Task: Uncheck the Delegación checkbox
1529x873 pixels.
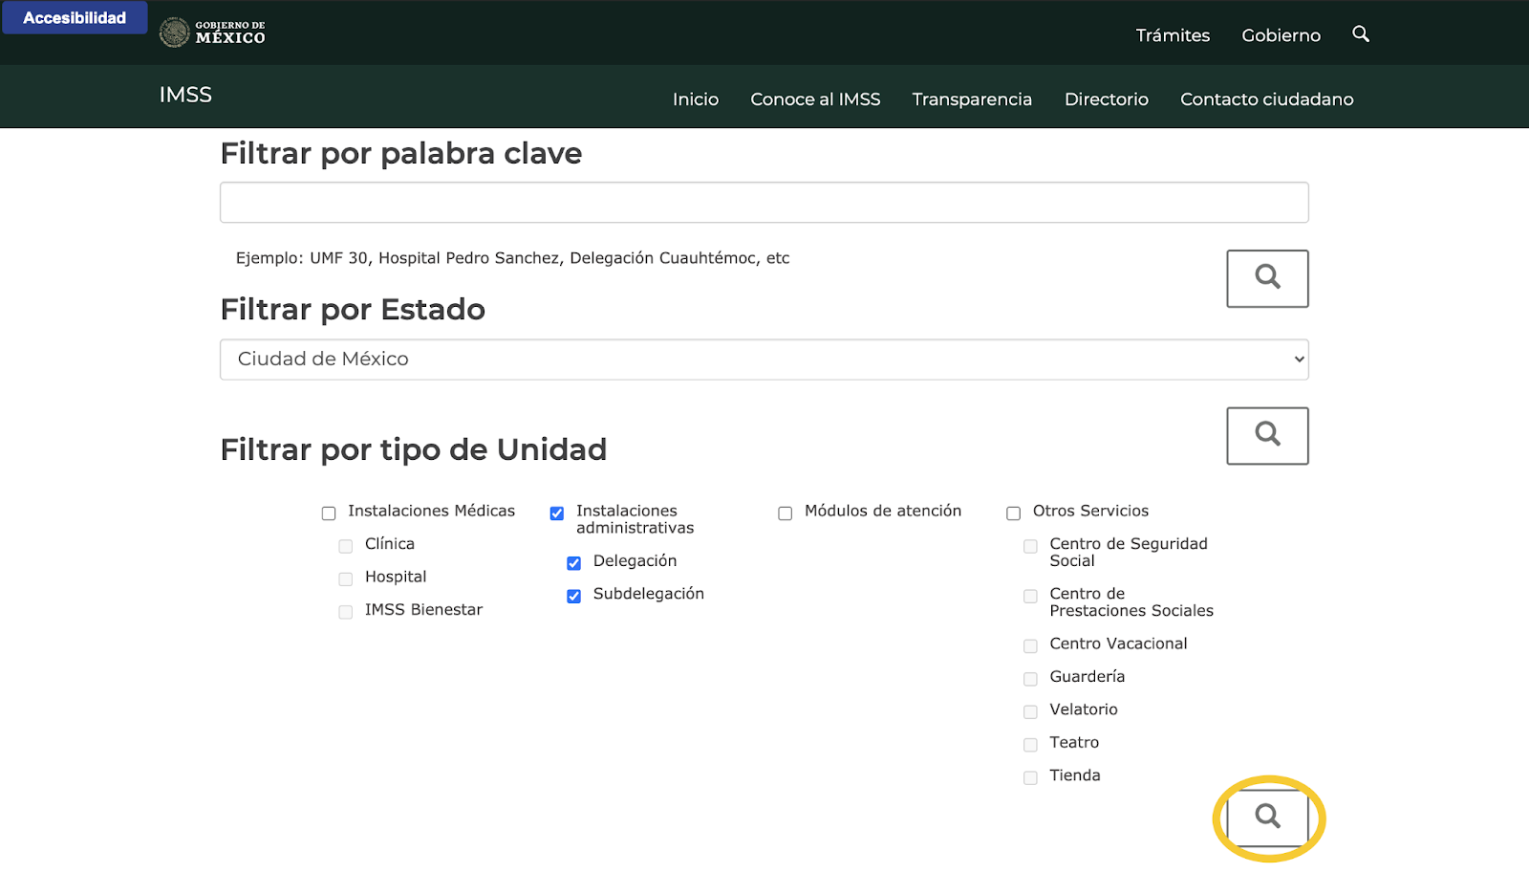Action: click(573, 563)
